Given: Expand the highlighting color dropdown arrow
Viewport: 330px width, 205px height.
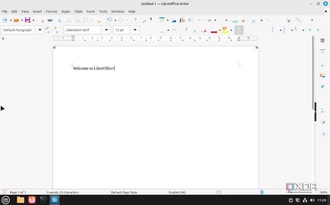Looking at the screenshot, I should pos(231,30).
